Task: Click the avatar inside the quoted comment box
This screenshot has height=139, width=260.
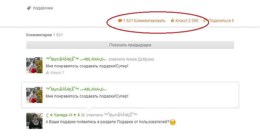Action: [34, 95]
